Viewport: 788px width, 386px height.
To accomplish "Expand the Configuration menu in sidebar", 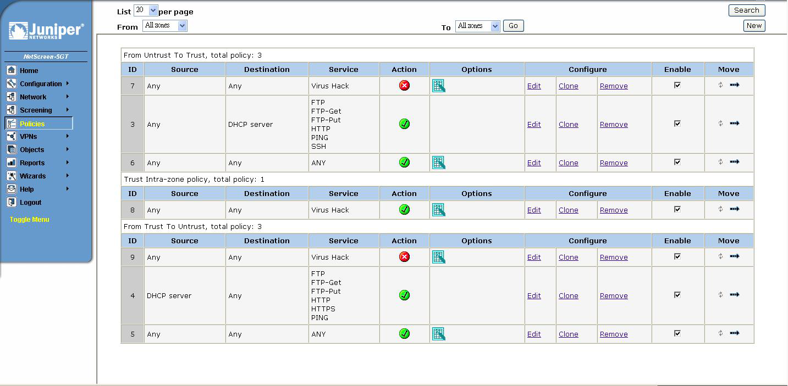I will coord(41,84).
